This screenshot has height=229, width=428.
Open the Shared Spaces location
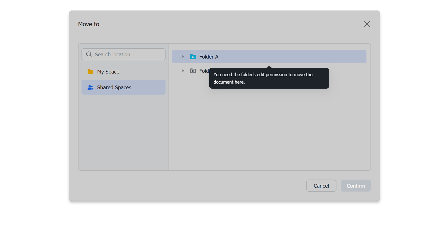coord(114,87)
